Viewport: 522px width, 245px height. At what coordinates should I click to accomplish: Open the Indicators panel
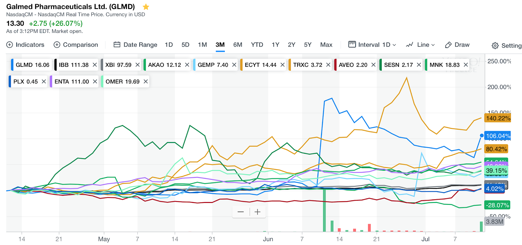click(25, 45)
